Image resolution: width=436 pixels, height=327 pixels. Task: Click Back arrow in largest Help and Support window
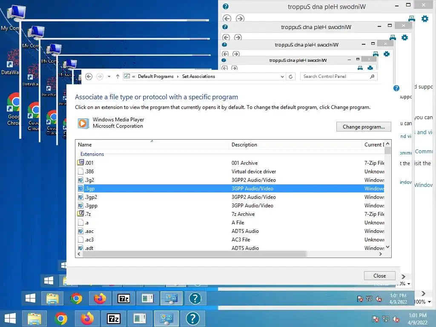tap(227, 19)
